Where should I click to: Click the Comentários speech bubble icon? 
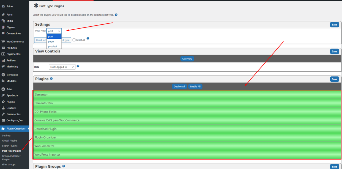pos(3,33)
